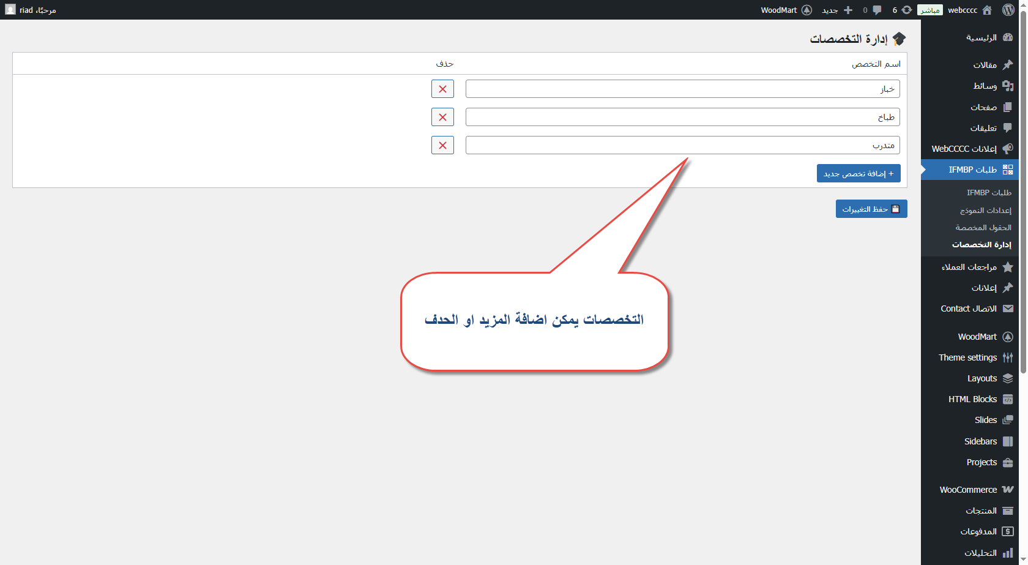Image resolution: width=1028 pixels, height=565 pixels.
Task: Click the WordPress logo in the admin bar
Action: pyautogui.click(x=1008, y=10)
